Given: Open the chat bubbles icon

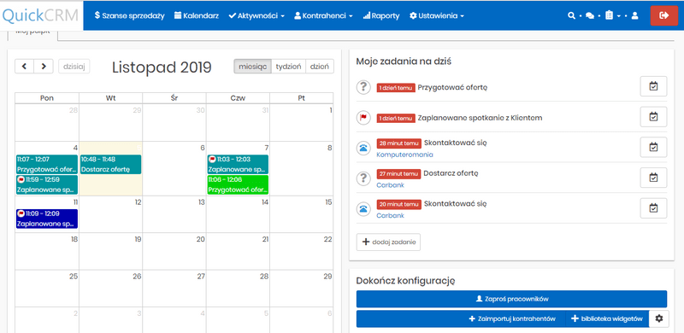Looking at the screenshot, I should (x=590, y=15).
